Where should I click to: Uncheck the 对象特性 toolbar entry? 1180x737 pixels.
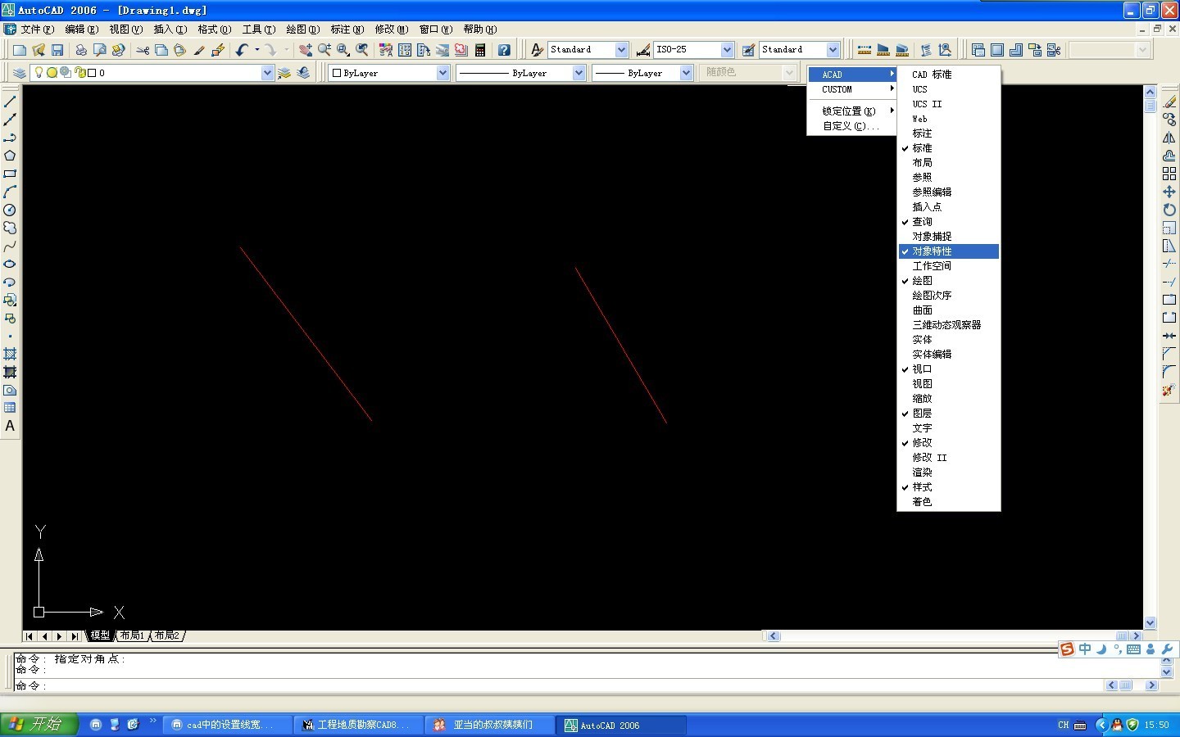932,251
